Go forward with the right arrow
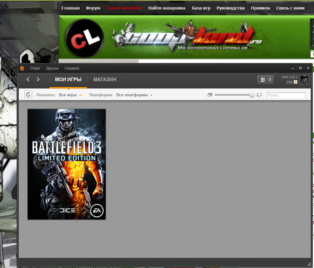Viewport: 314px width, 268px height. pyautogui.click(x=38, y=79)
